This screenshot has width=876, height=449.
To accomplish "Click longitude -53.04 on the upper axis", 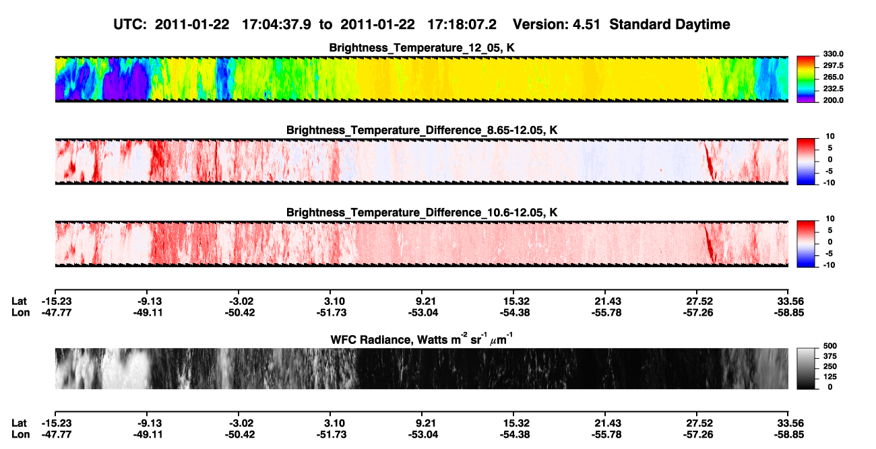I will (423, 312).
